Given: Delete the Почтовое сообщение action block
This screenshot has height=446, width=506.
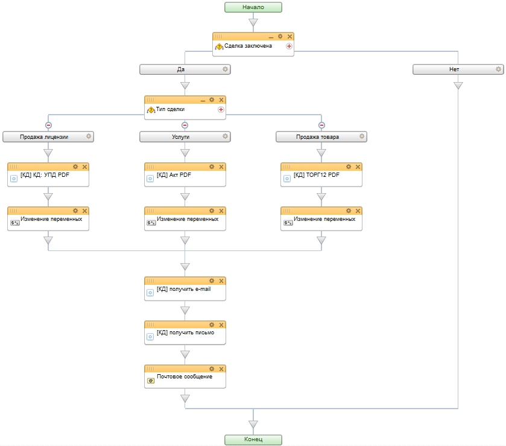Looking at the screenshot, I should pyautogui.click(x=221, y=368).
